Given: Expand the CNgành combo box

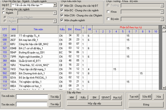Looking at the screenshot, I should coord(55,21).
